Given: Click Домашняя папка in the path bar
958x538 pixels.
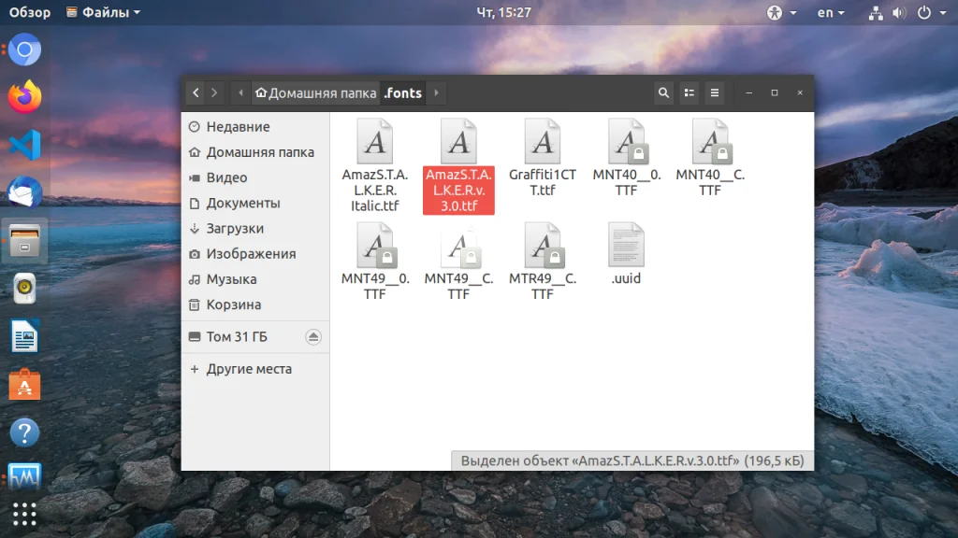Looking at the screenshot, I should pyautogui.click(x=316, y=92).
